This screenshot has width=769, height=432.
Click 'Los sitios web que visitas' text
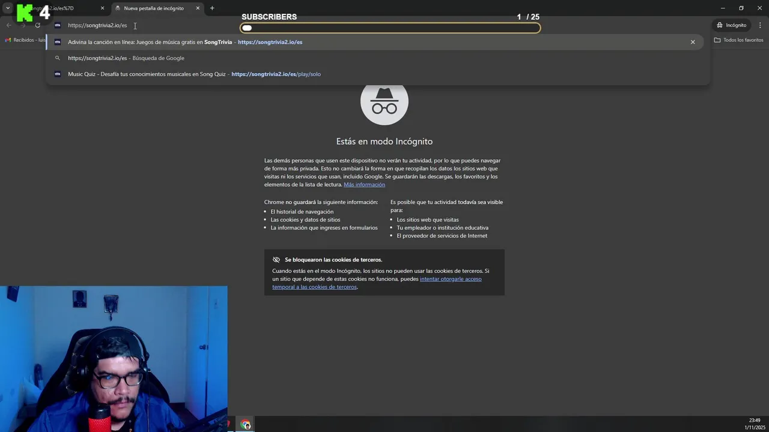428,220
